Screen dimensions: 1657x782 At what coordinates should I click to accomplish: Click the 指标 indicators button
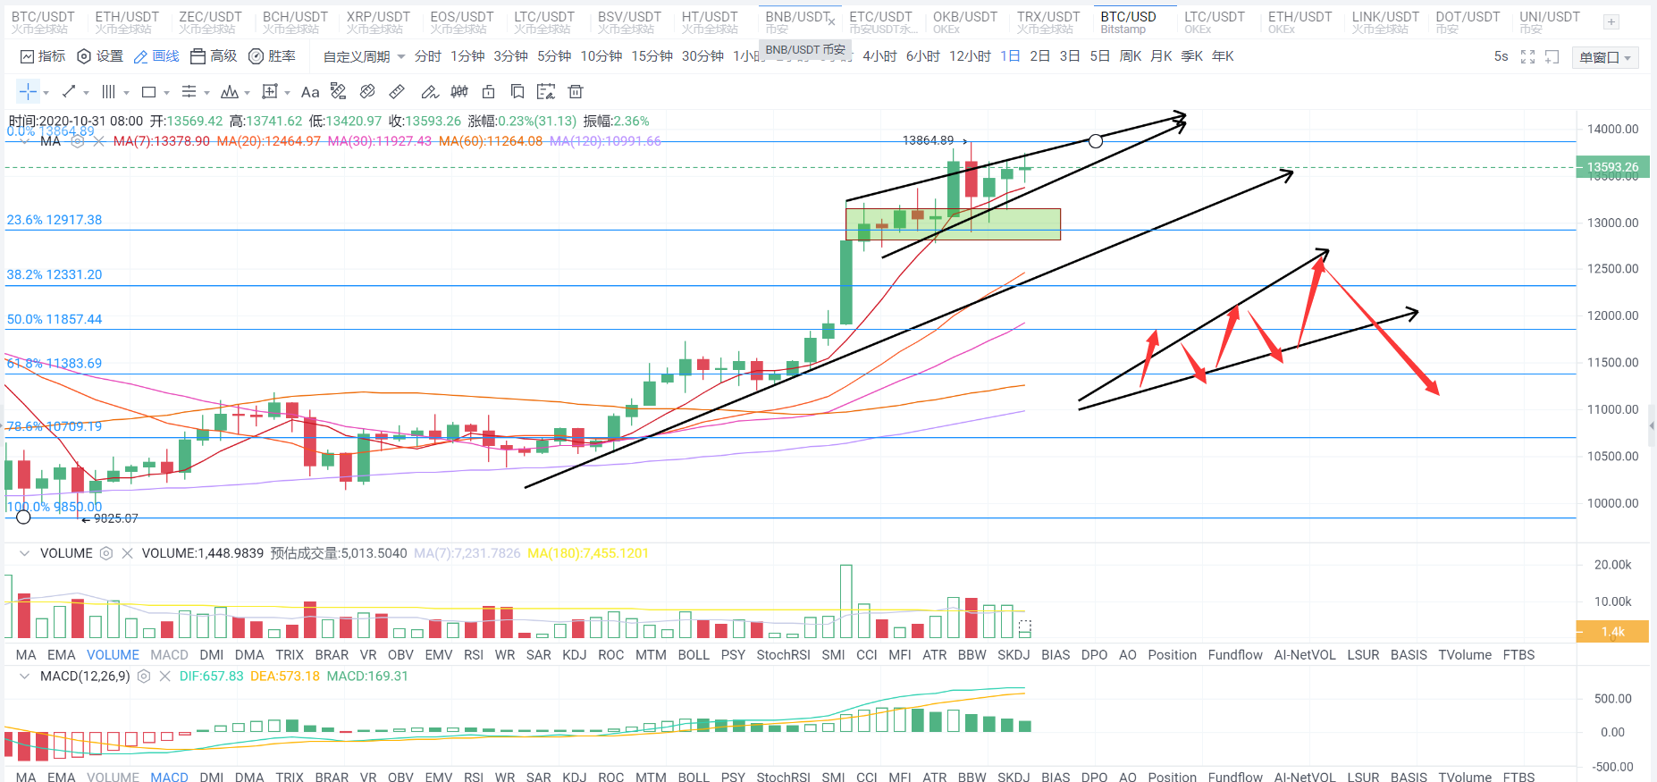tap(43, 56)
